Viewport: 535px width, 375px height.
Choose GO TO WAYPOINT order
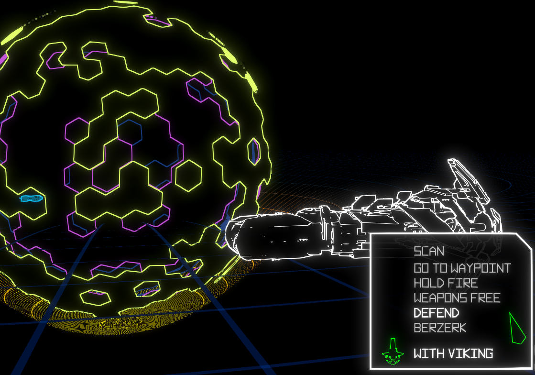pos(462,268)
